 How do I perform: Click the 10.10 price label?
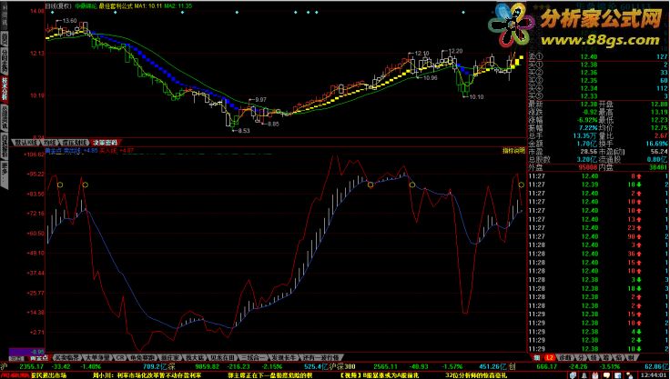[476, 97]
